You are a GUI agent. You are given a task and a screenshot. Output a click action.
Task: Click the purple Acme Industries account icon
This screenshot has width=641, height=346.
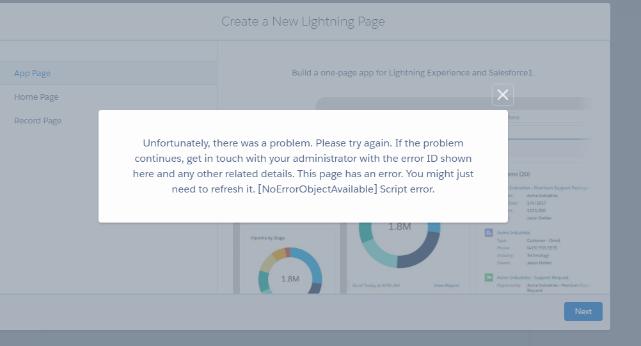[489, 233]
